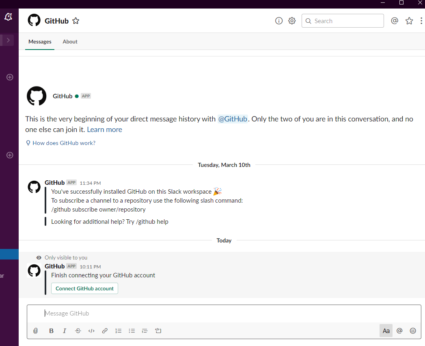This screenshot has width=425, height=346.
Task: Click the Connect GitHub account button
Action: tap(84, 288)
